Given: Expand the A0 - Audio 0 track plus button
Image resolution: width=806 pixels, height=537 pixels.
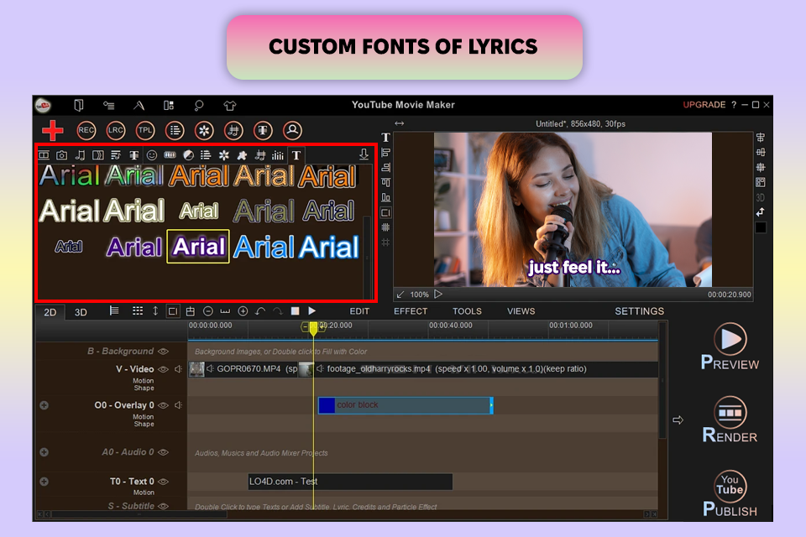Looking at the screenshot, I should pyautogui.click(x=44, y=452).
